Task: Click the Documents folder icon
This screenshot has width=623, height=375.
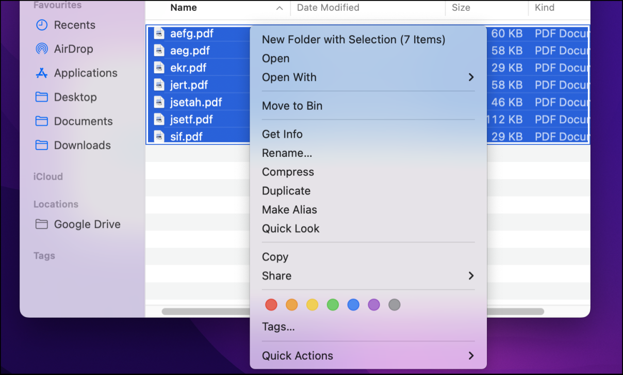Action: (x=42, y=121)
